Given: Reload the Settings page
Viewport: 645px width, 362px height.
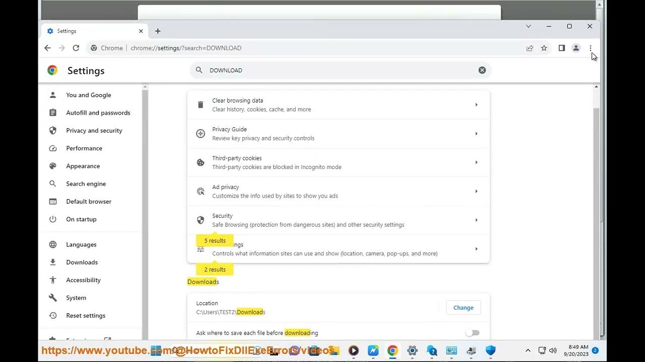Looking at the screenshot, I should click(76, 48).
